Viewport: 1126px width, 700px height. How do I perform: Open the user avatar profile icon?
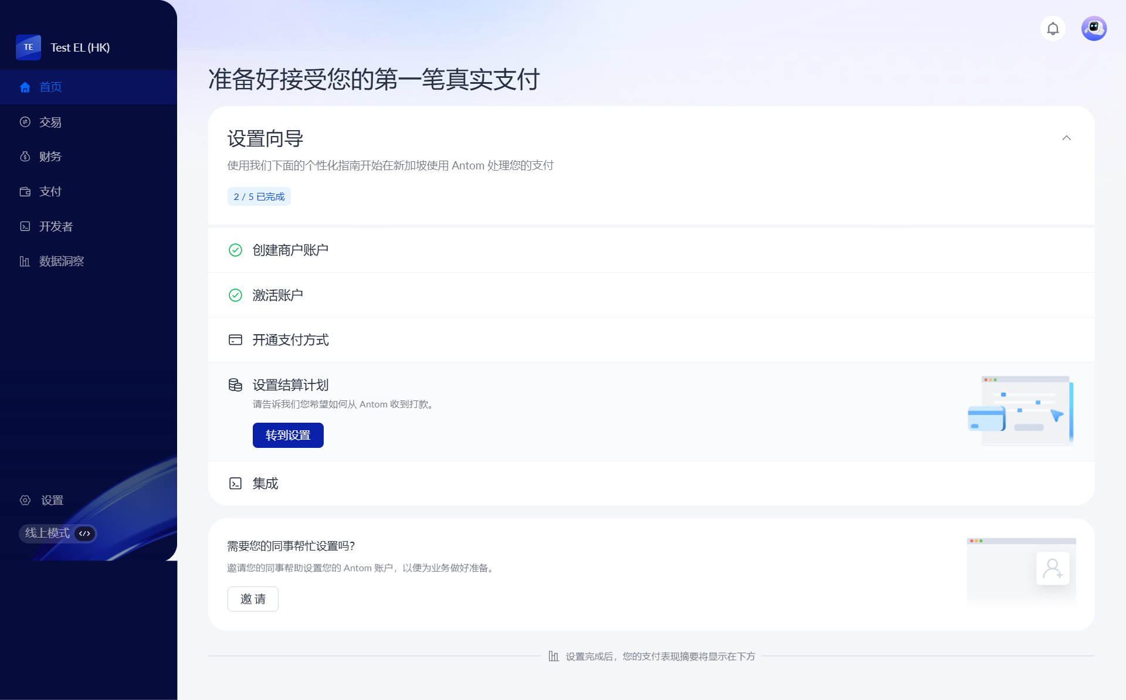point(1094,29)
